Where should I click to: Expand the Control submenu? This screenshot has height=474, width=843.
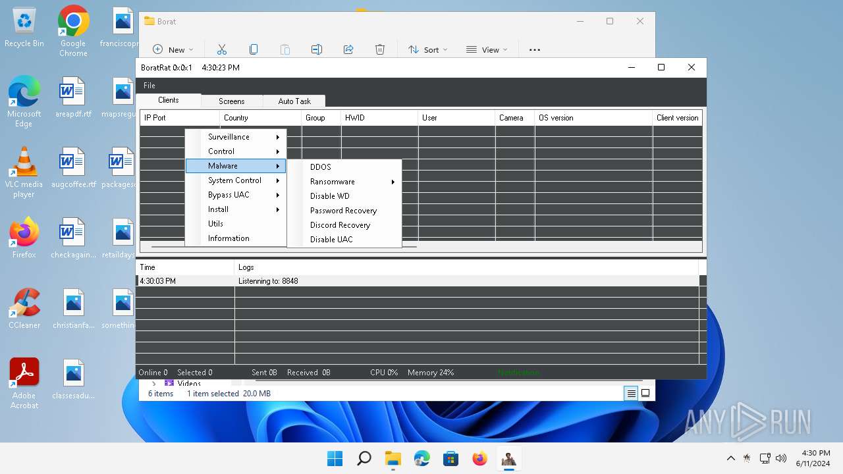pos(236,151)
